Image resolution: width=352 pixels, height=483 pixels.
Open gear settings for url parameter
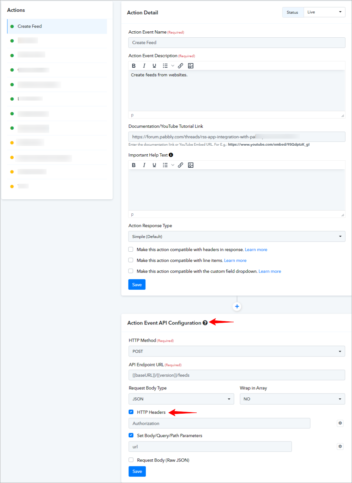point(340,447)
